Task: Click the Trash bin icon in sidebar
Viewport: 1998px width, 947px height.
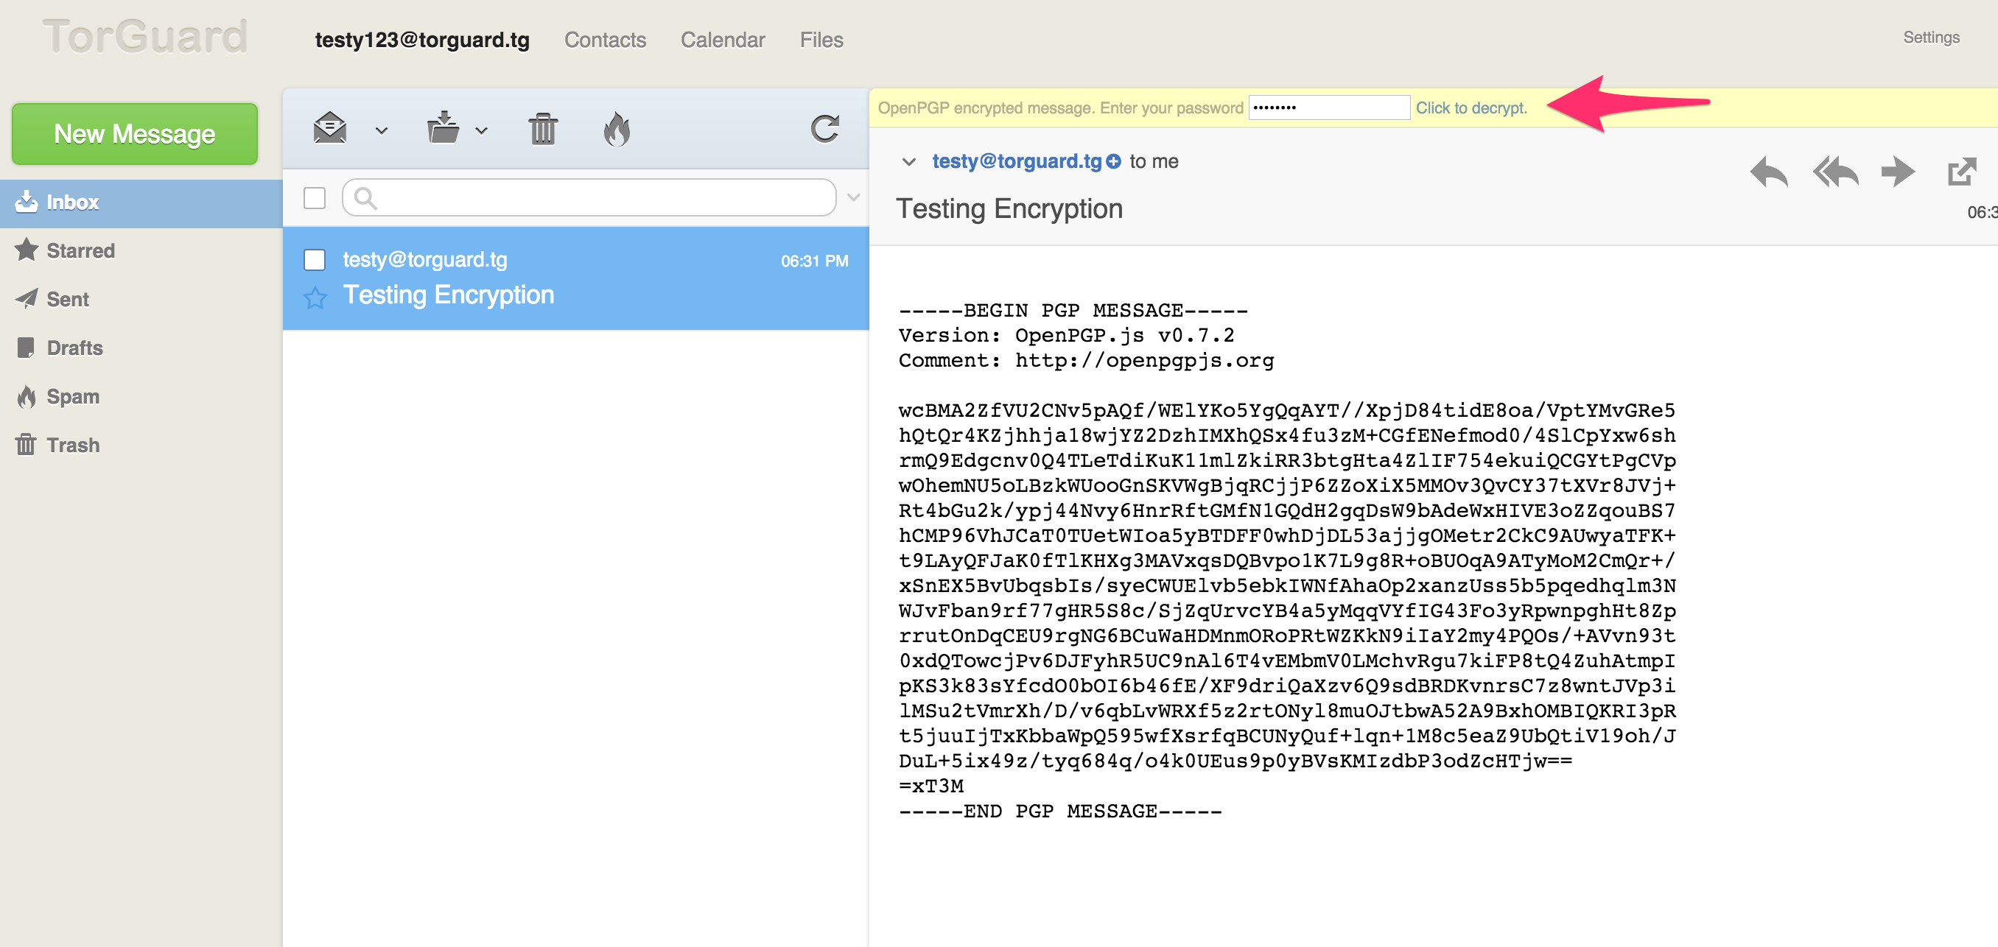Action: (x=27, y=444)
